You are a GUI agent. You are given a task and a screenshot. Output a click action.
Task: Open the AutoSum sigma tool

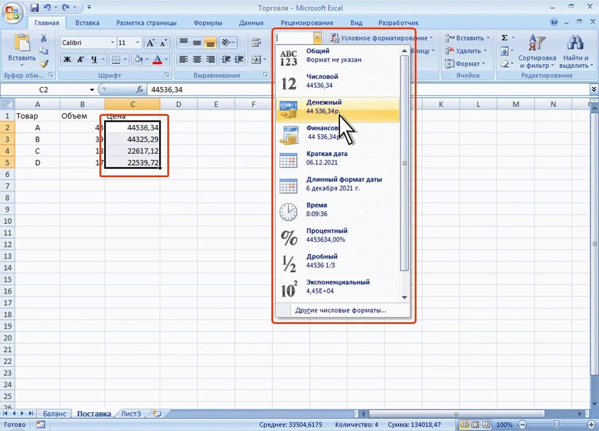coord(505,37)
